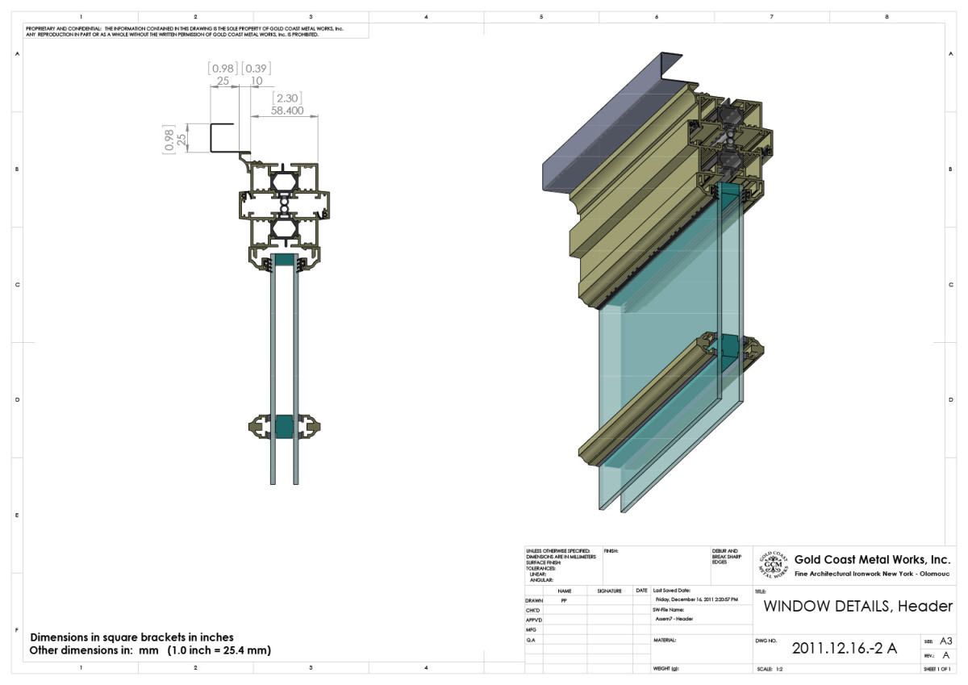Select the file name 'Assem7 - Header'
Screen dimensions: 968x685
(x=674, y=620)
